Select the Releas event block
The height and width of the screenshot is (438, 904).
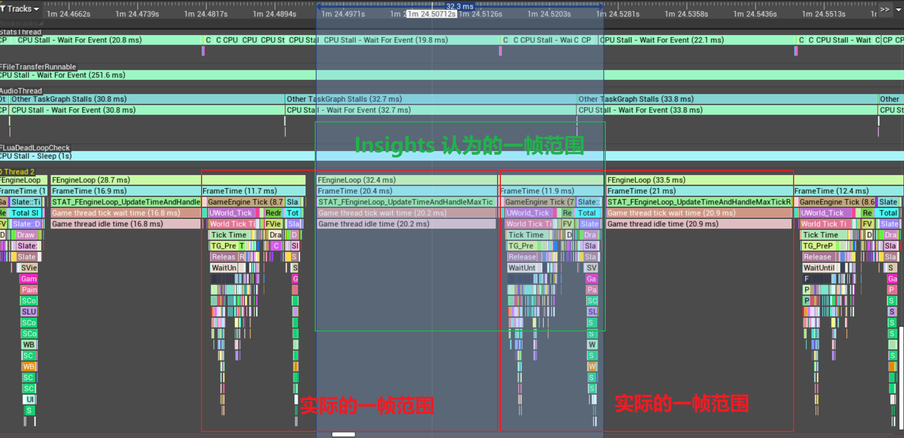point(224,257)
